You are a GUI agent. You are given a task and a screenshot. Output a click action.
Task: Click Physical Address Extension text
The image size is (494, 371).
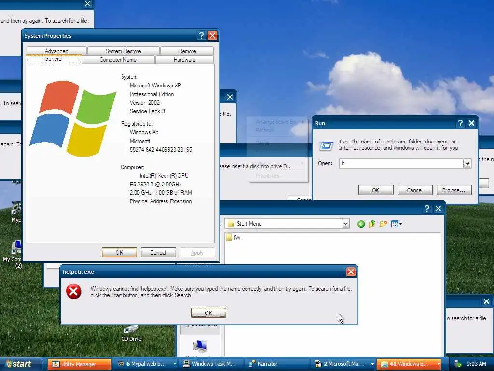[161, 201]
